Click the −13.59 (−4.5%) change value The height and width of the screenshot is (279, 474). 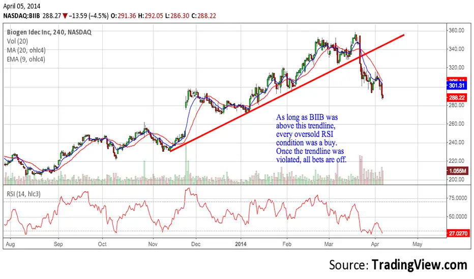click(x=88, y=16)
